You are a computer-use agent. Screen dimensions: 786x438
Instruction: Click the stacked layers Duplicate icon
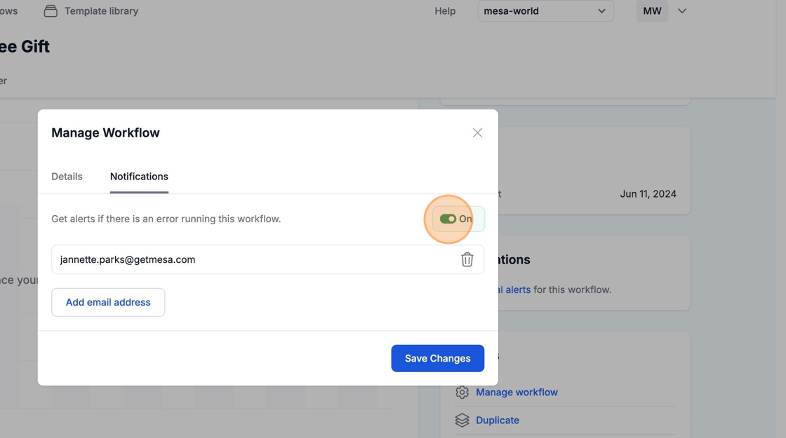click(462, 420)
